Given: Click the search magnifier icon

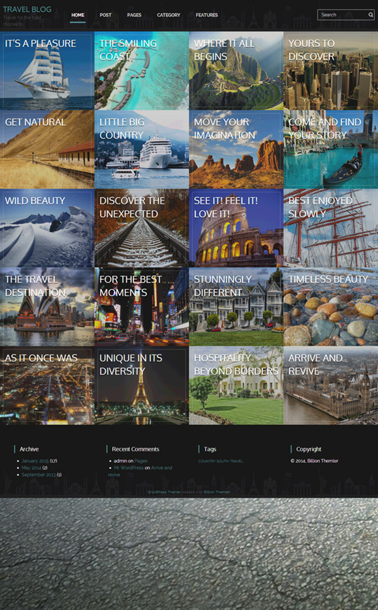Looking at the screenshot, I should 370,14.
